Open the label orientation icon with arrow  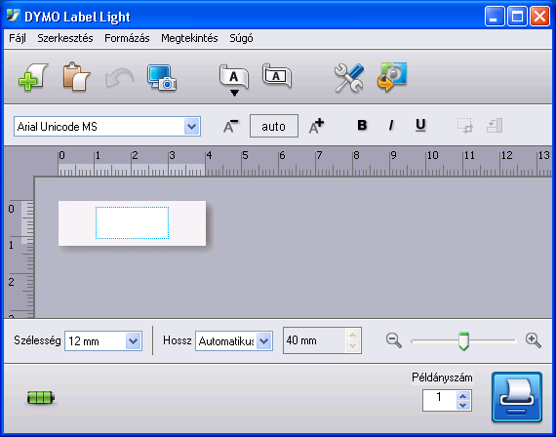234,80
